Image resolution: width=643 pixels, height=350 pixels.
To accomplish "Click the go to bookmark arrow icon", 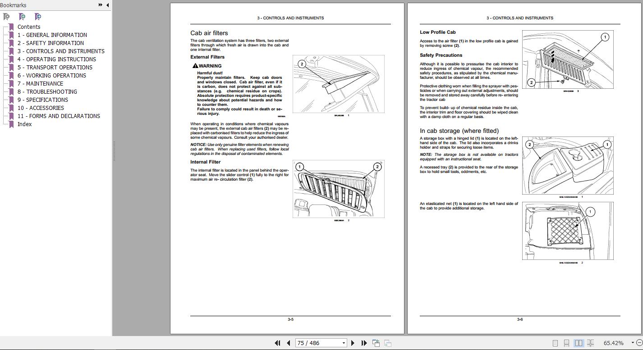I will (x=38, y=17).
